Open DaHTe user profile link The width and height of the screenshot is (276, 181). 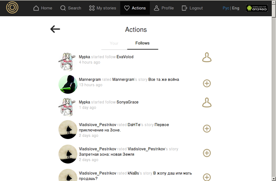[x=134, y=125]
